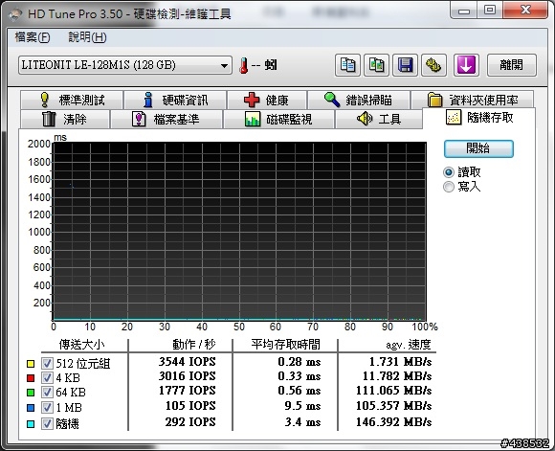This screenshot has width=555, height=451.
Task: Click the 105 IOPS value
Action: (190, 406)
